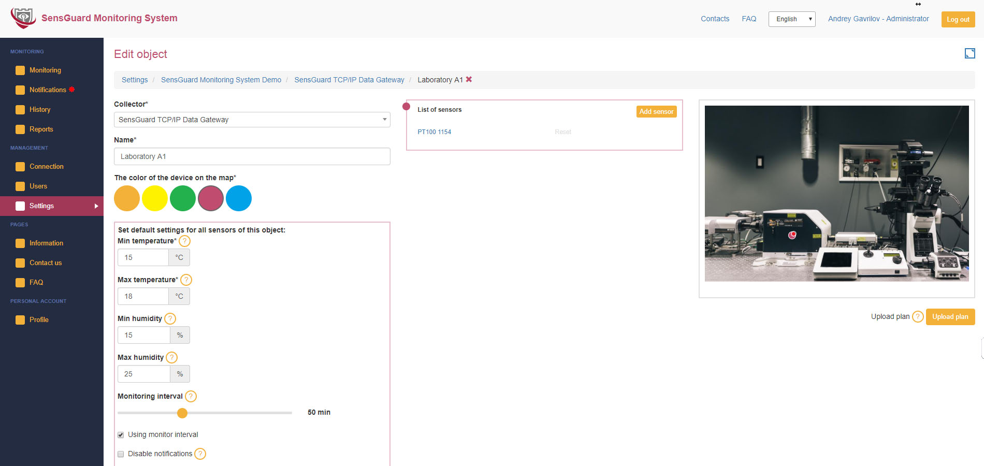
Task: Enable the Disable notifications checkbox
Action: pyautogui.click(x=121, y=454)
